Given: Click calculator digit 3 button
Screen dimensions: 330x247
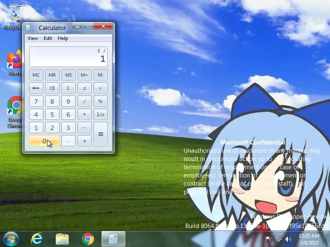Looking at the screenshot, I should (x=68, y=128).
